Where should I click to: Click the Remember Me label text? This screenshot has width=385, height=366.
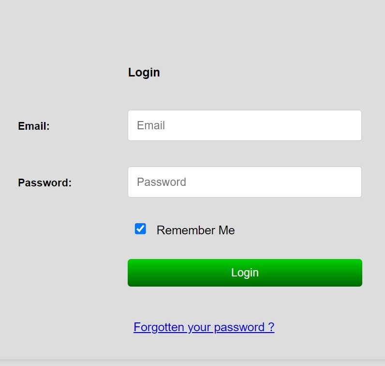[x=196, y=230]
